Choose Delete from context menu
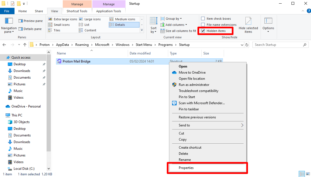 click(208, 154)
